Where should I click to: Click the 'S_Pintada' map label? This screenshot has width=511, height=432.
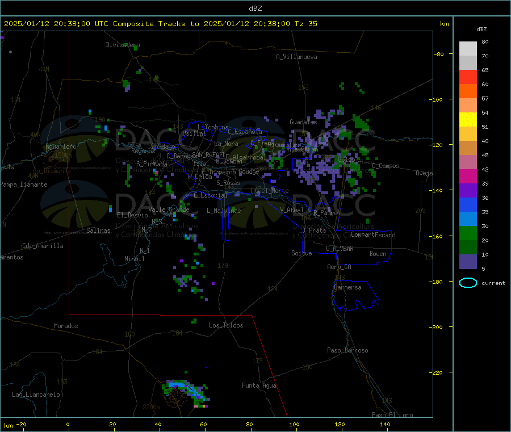[x=152, y=164]
